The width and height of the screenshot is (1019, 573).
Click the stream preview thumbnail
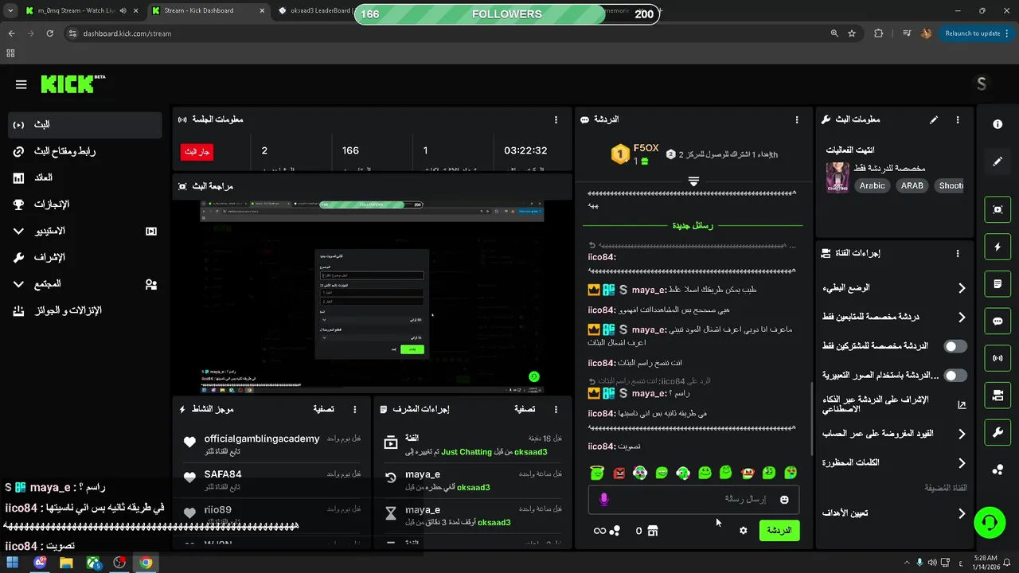[372, 296]
